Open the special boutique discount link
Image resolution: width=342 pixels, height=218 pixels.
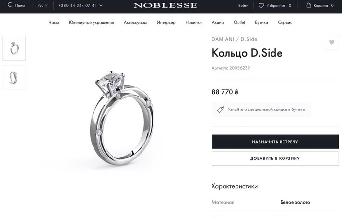coord(266,109)
